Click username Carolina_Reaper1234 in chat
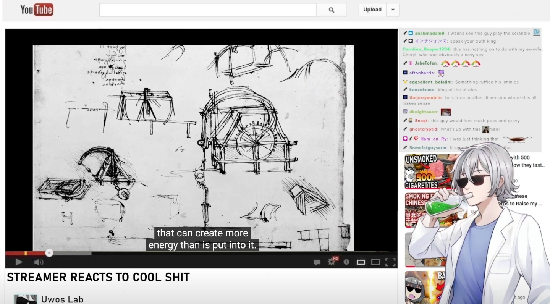This screenshot has height=304, width=550. (x=427, y=49)
